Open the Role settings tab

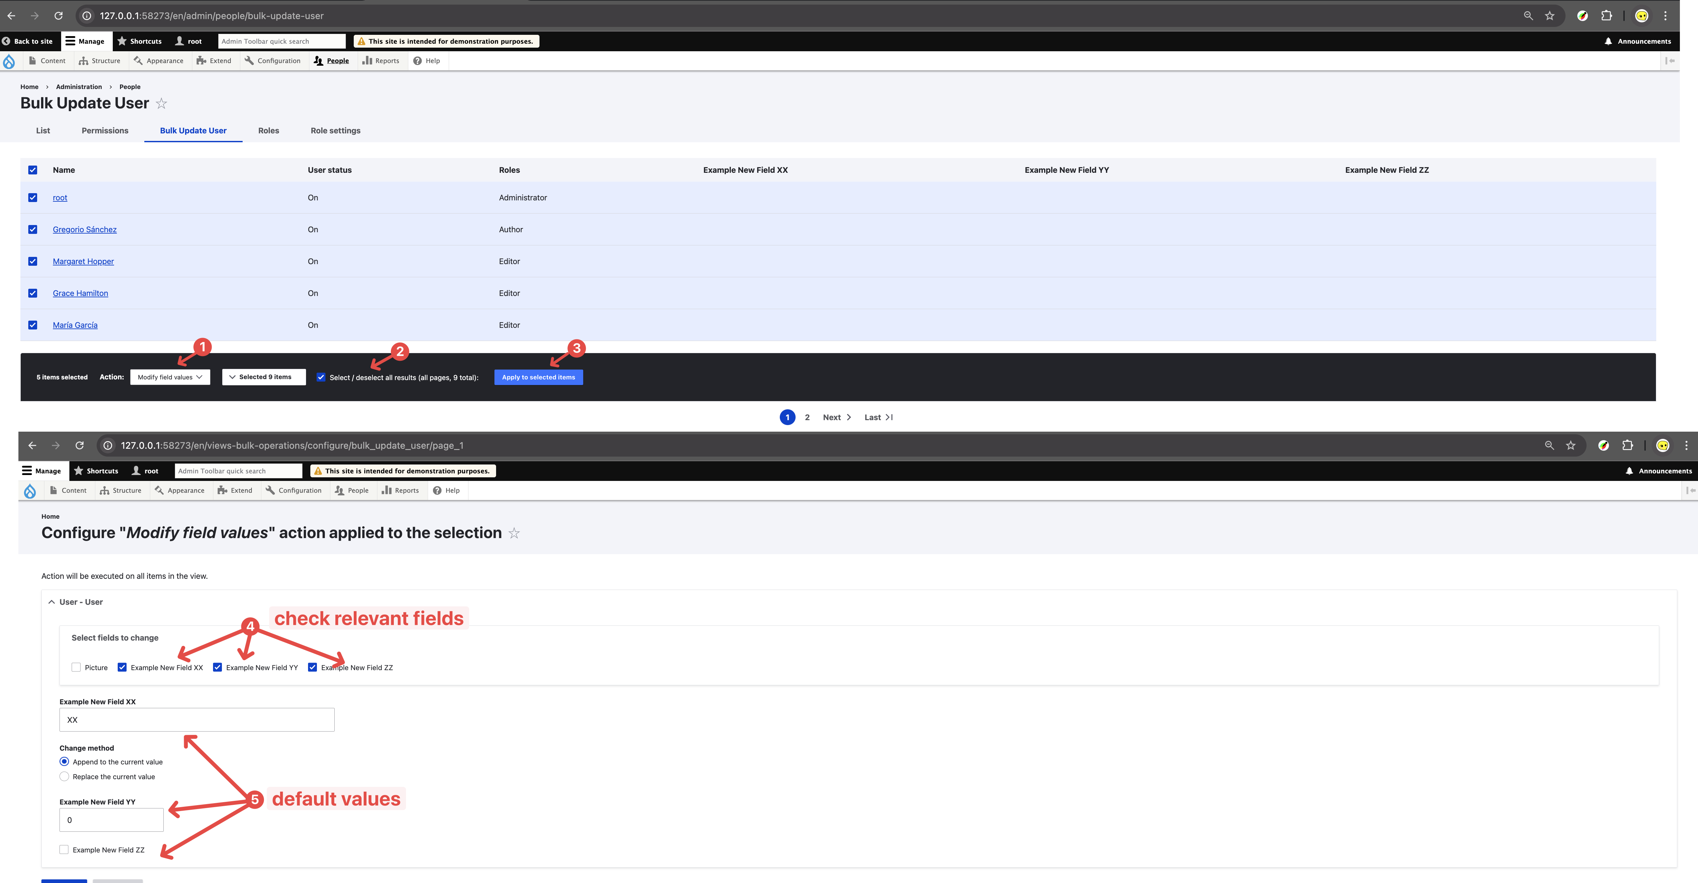pyautogui.click(x=335, y=130)
